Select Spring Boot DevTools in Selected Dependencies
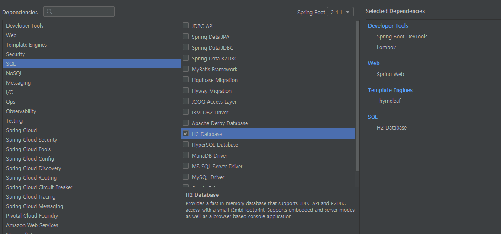Image resolution: width=501 pixels, height=234 pixels. click(x=402, y=37)
